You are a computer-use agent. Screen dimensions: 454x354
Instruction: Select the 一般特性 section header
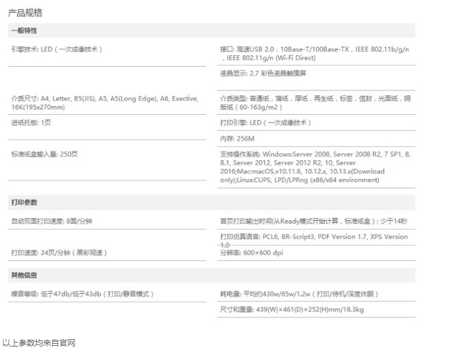click(24, 31)
